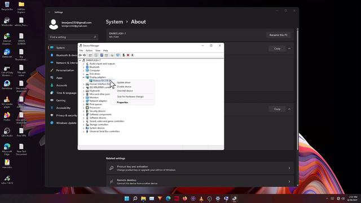This screenshot has height=203, width=361.
Task: Click System in the Settings breadcrumb
Action: pyautogui.click(x=115, y=22)
